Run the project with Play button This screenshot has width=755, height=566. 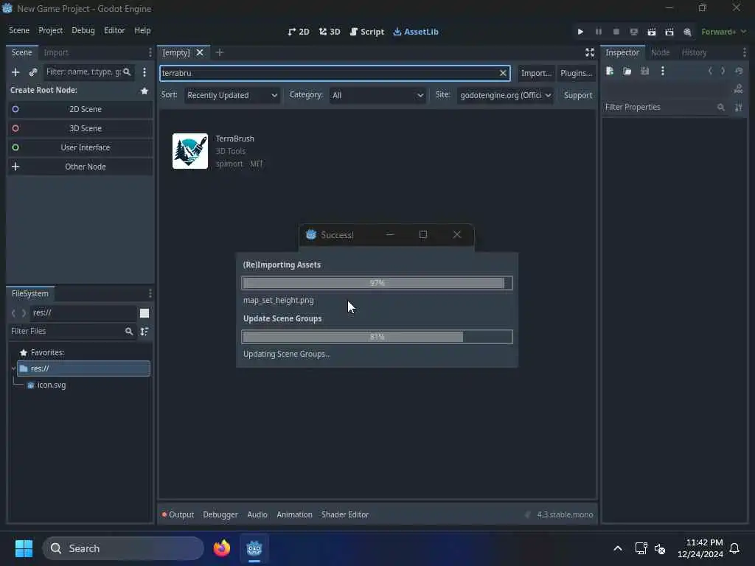tap(580, 32)
